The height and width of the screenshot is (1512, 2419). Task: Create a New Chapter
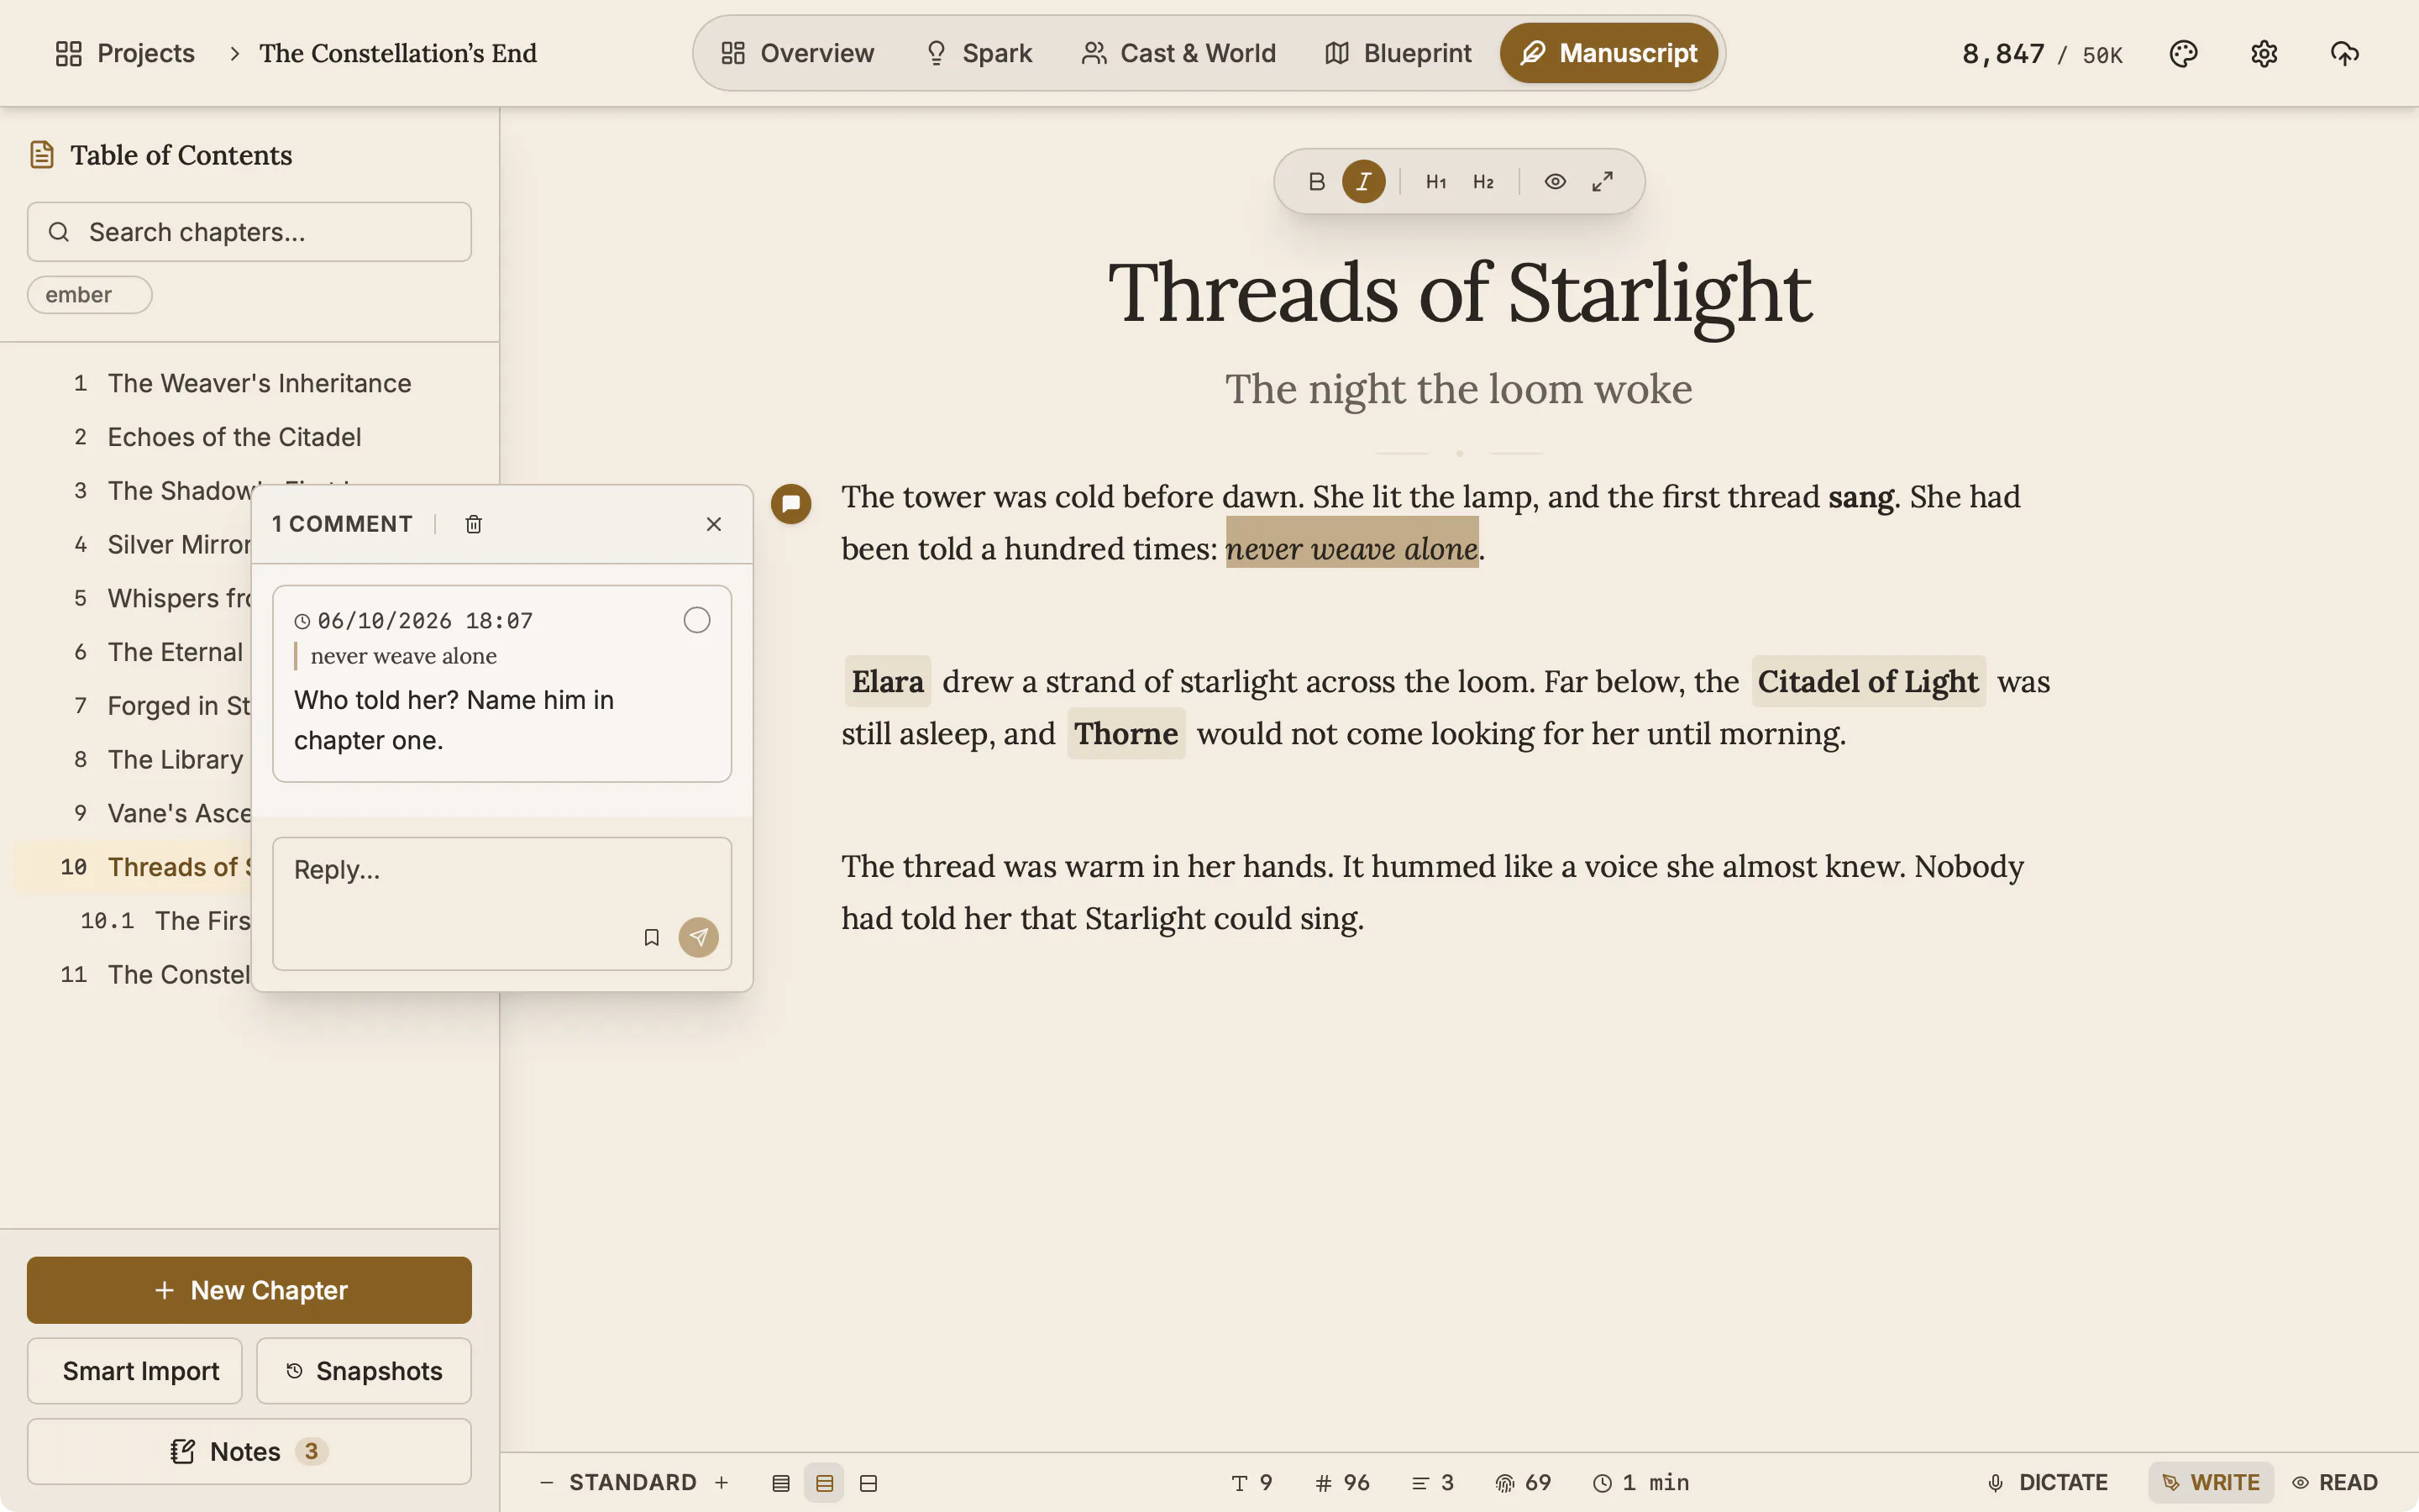(x=249, y=1290)
